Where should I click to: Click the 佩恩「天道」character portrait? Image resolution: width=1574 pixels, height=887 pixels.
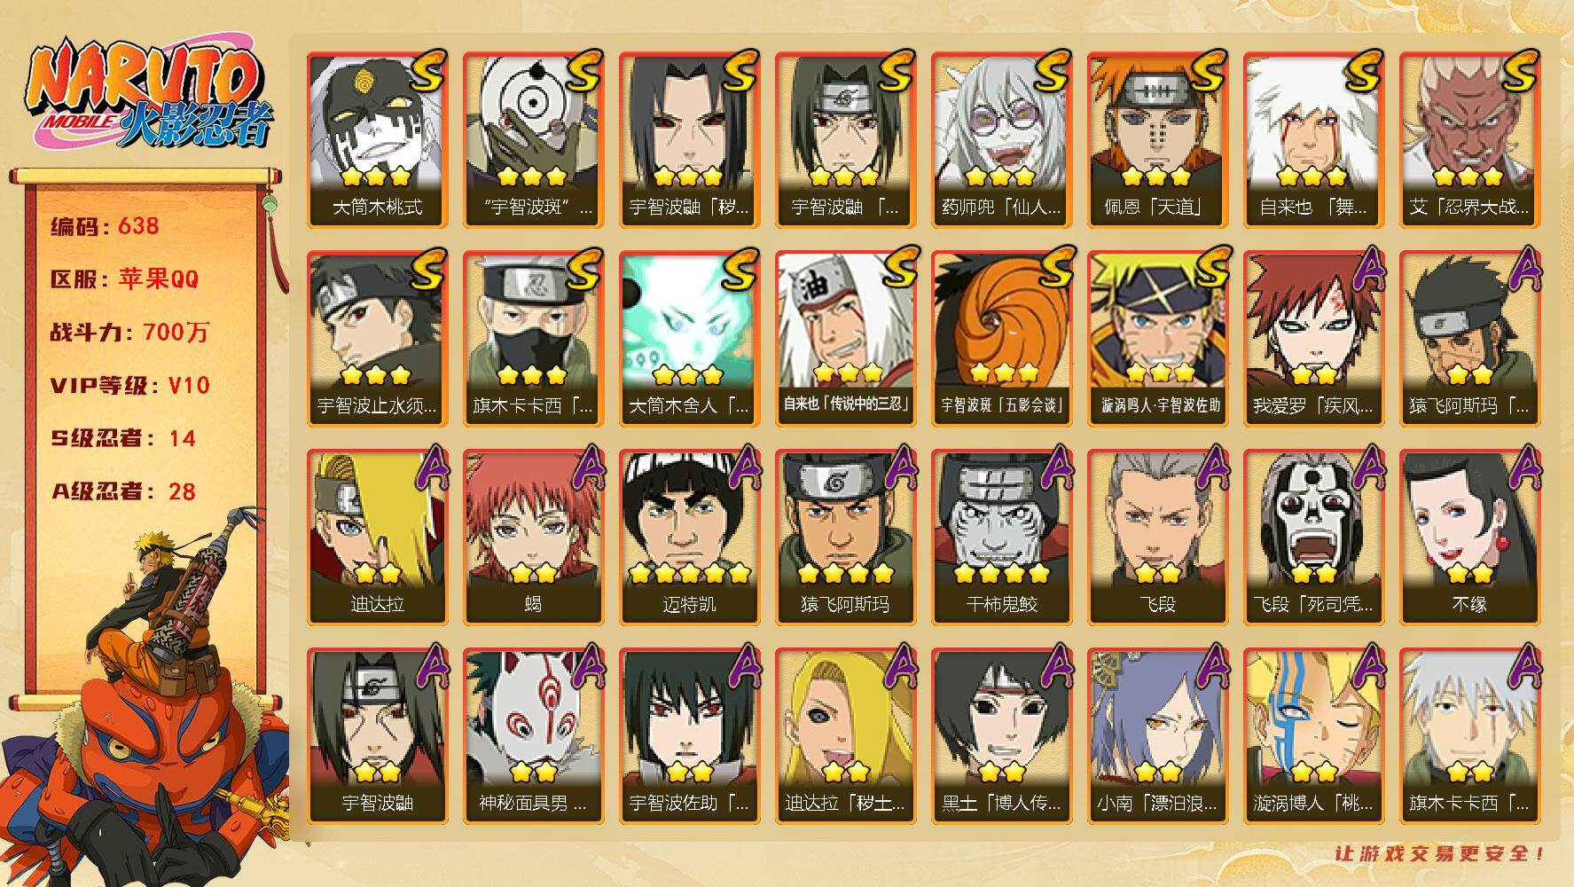click(1157, 140)
